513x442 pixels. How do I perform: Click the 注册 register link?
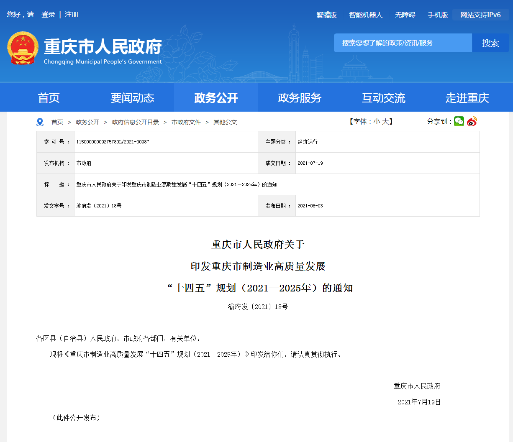pyautogui.click(x=72, y=15)
